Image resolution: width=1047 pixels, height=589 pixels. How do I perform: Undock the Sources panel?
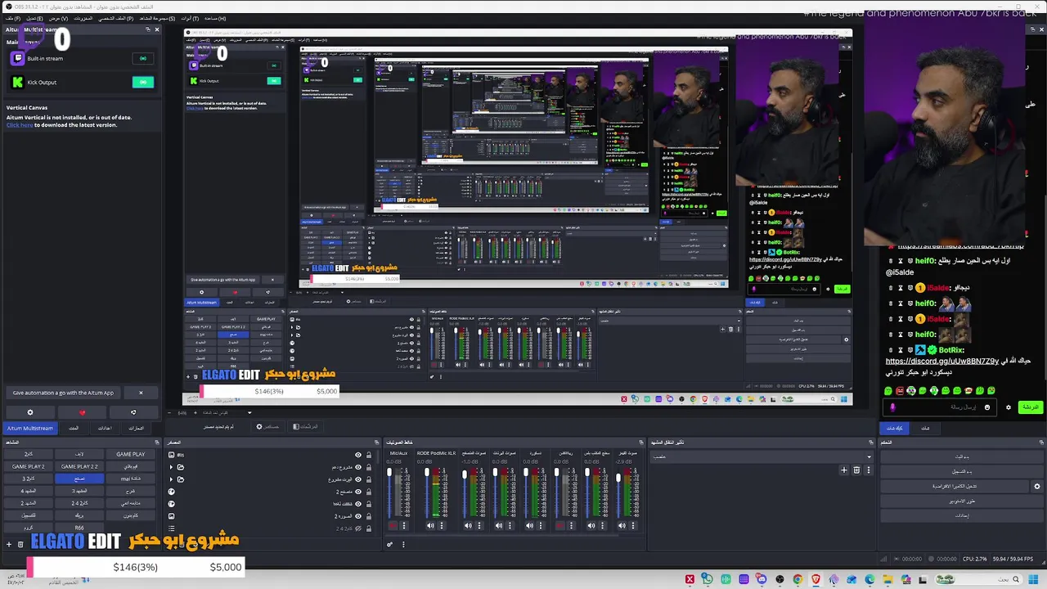point(377,443)
